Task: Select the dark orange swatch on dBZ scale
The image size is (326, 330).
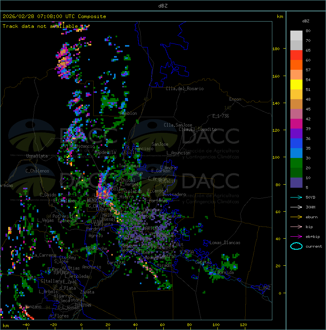Action: coord(296,65)
